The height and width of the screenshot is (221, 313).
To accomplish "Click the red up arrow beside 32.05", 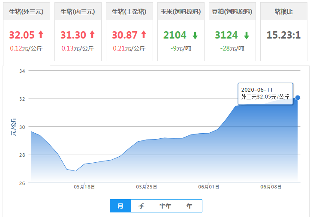I will (x=41, y=35).
